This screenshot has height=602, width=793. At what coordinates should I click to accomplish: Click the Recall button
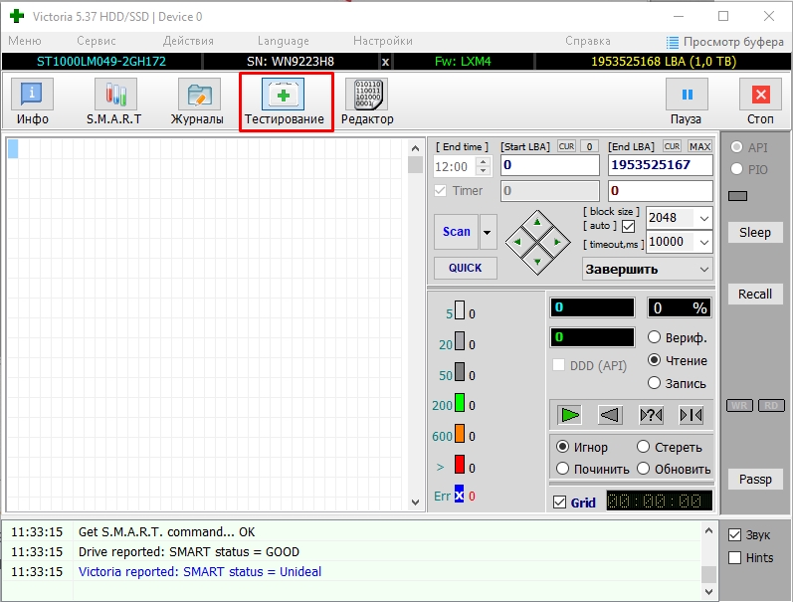click(754, 295)
